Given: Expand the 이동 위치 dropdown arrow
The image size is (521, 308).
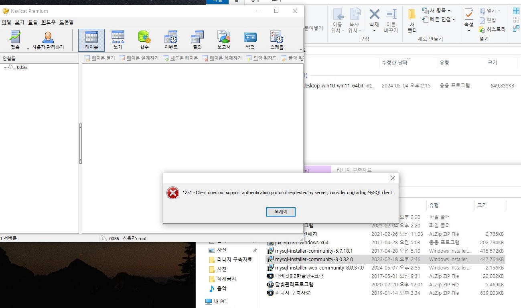Looking at the screenshot, I should (343, 31).
